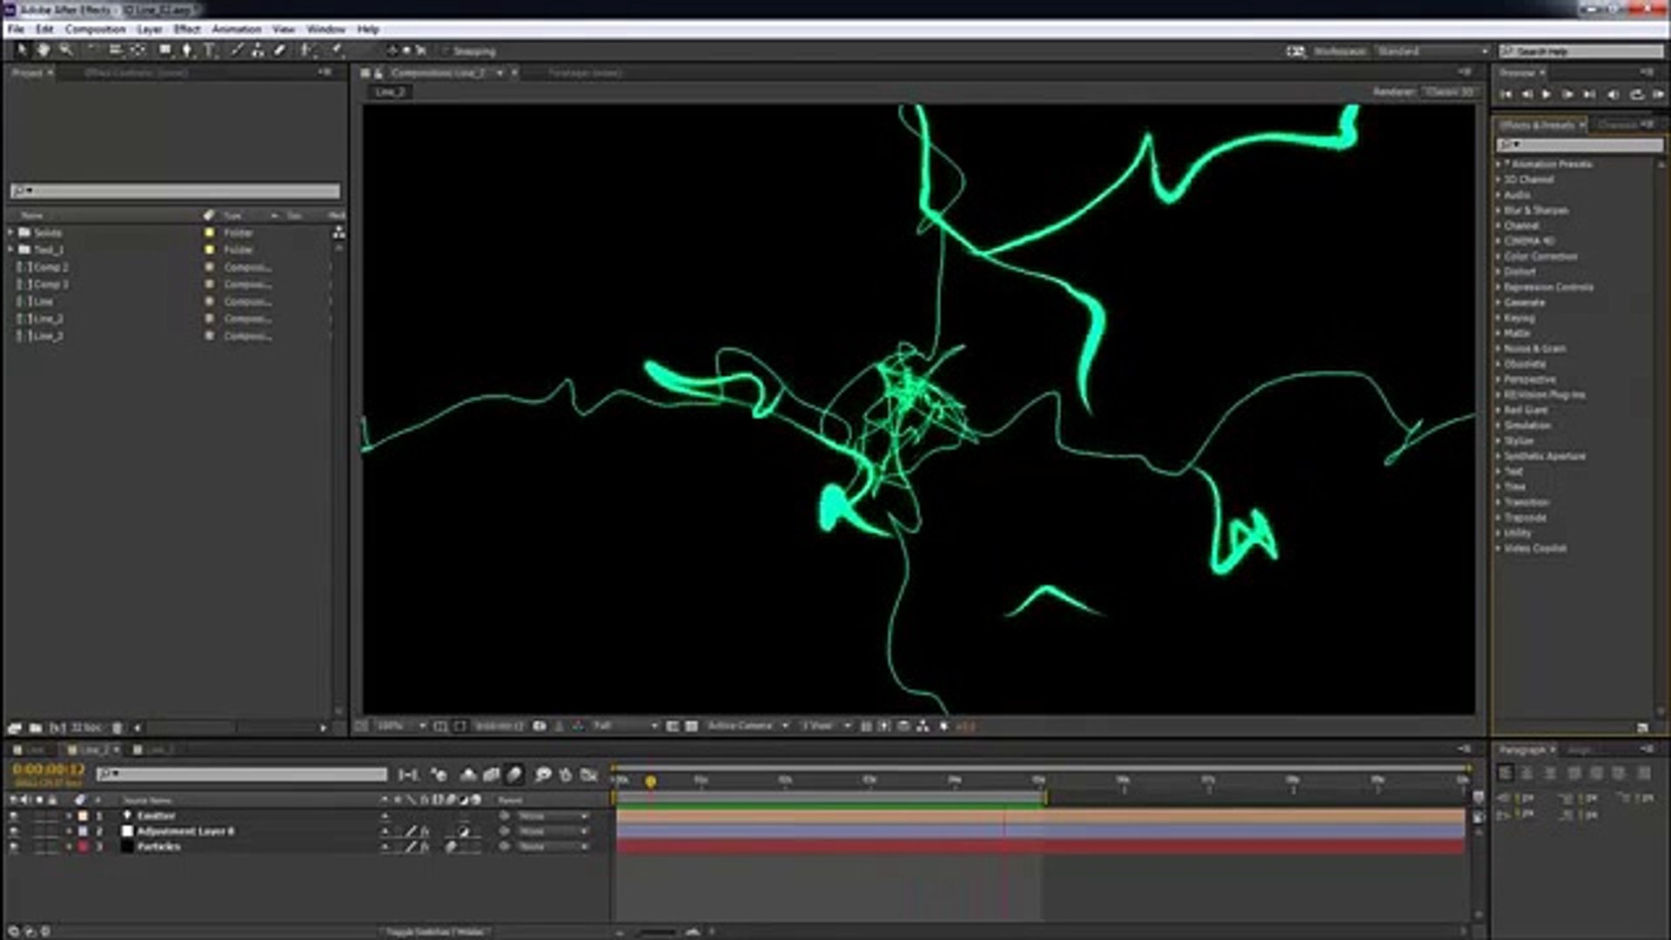
Task: Select the Rectangle shape tool
Action: point(164,50)
